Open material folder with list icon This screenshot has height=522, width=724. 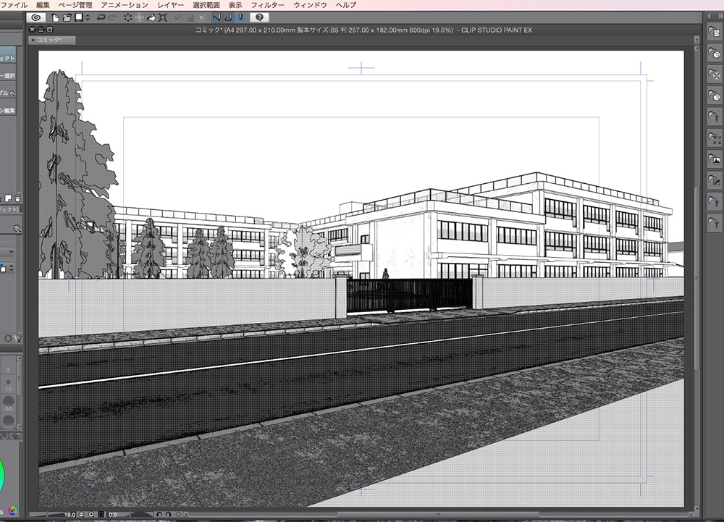pyautogui.click(x=715, y=32)
